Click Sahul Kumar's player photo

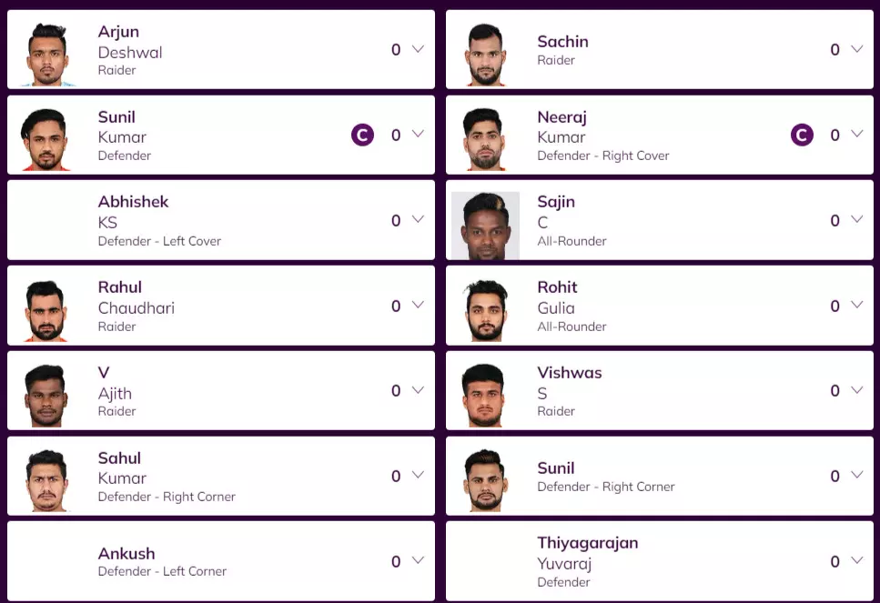[46, 480]
